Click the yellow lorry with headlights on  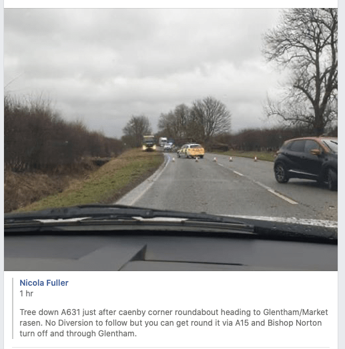coord(149,143)
